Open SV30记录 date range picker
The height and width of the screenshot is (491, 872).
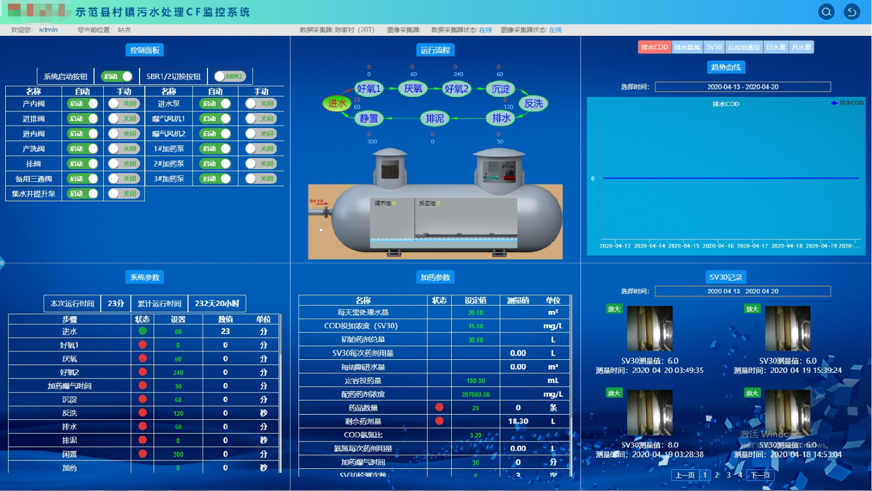(x=742, y=291)
